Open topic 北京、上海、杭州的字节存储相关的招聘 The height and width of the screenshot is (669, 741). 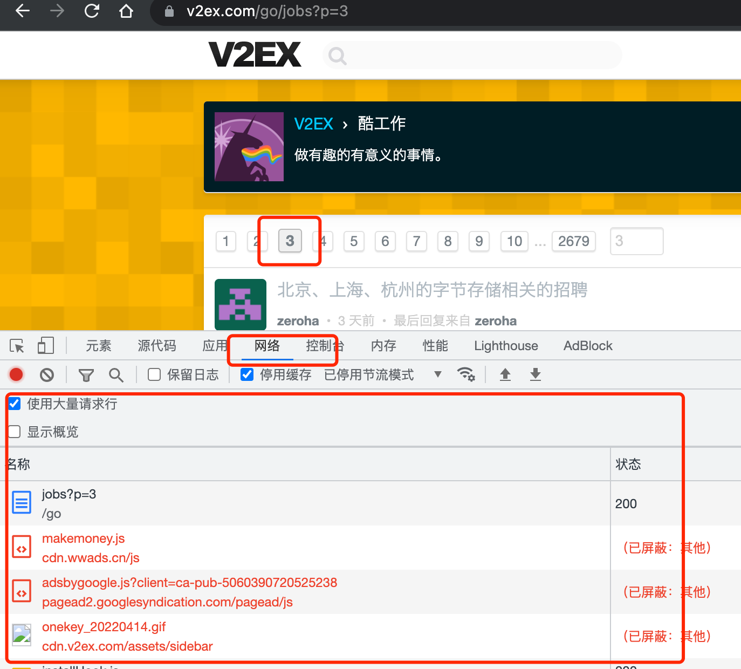coord(433,290)
